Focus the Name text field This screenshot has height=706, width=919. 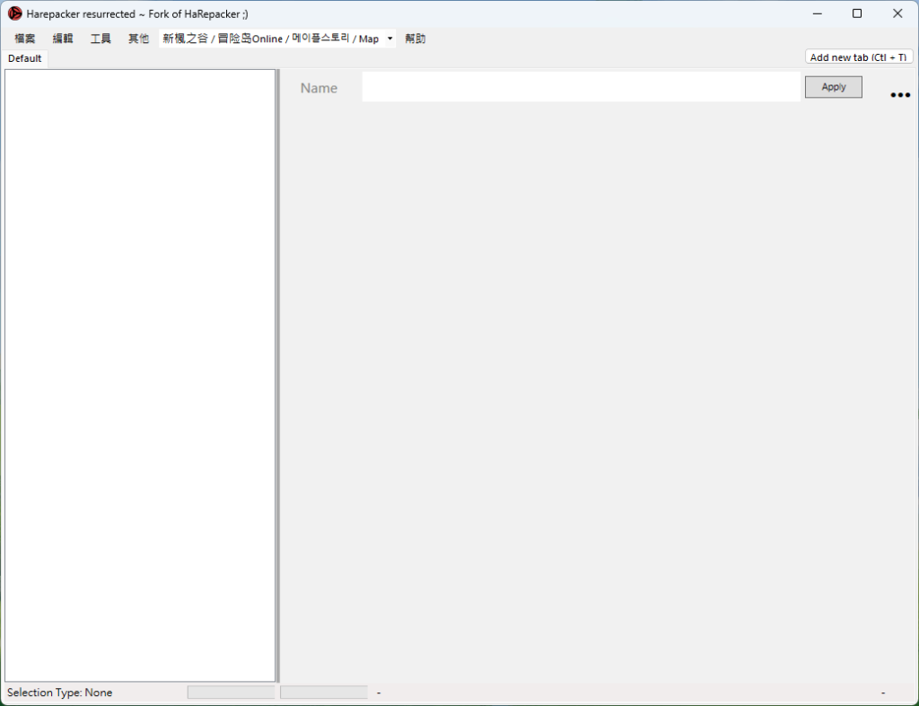(581, 87)
